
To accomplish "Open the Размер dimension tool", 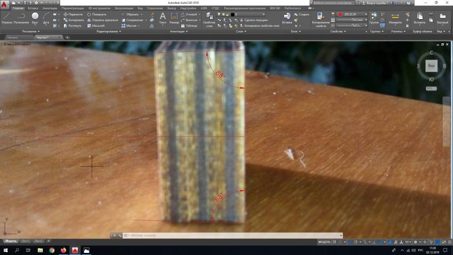I will point(174,18).
